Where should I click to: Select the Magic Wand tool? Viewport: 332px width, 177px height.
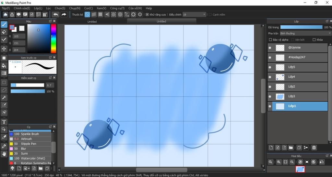4,97
